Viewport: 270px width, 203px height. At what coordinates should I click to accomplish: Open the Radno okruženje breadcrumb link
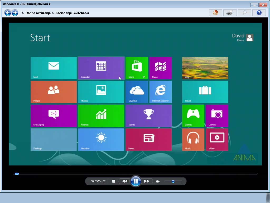point(38,13)
